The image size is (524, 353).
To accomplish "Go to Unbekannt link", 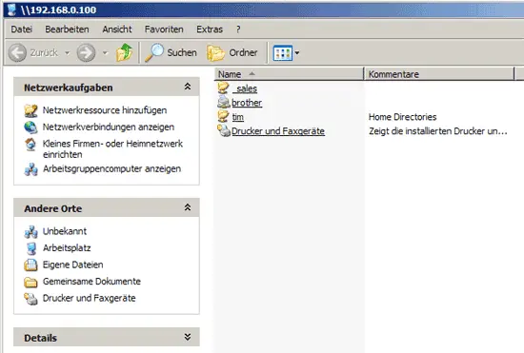I will [65, 231].
